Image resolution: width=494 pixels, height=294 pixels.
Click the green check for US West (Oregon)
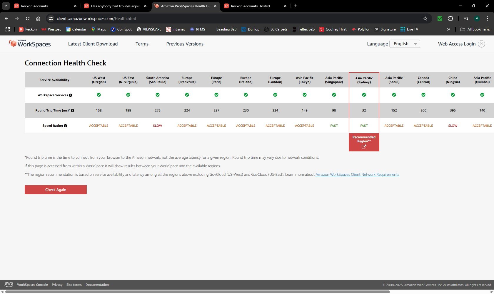point(99,95)
